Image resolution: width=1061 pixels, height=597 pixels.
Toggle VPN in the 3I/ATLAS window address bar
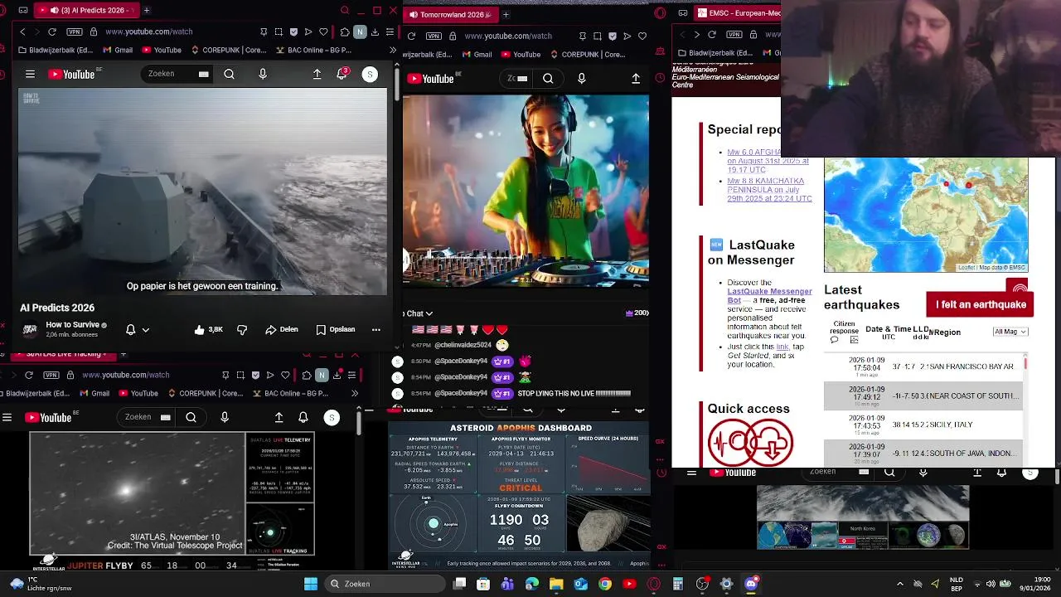coord(51,375)
